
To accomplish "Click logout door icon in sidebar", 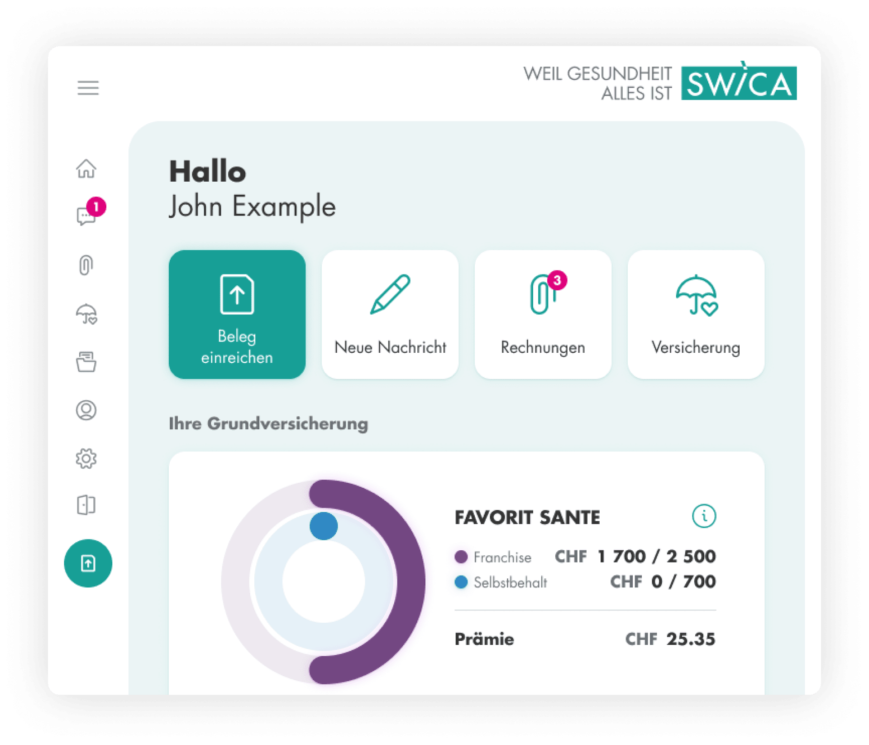I will coord(86,505).
